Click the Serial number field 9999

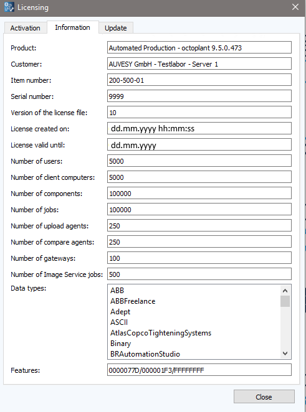(199, 96)
